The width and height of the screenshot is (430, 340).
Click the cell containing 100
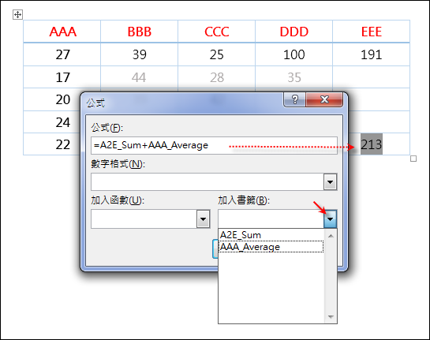[x=294, y=54]
